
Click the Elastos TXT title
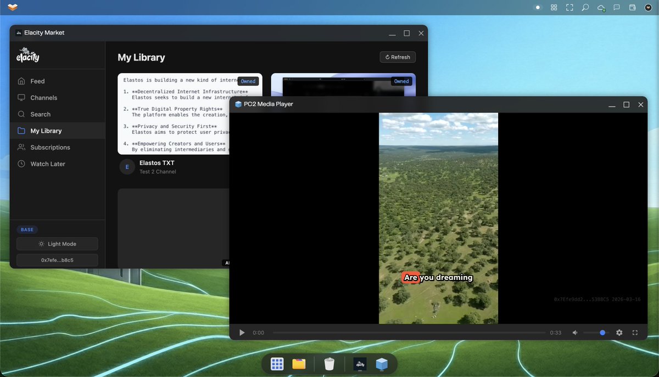[157, 163]
